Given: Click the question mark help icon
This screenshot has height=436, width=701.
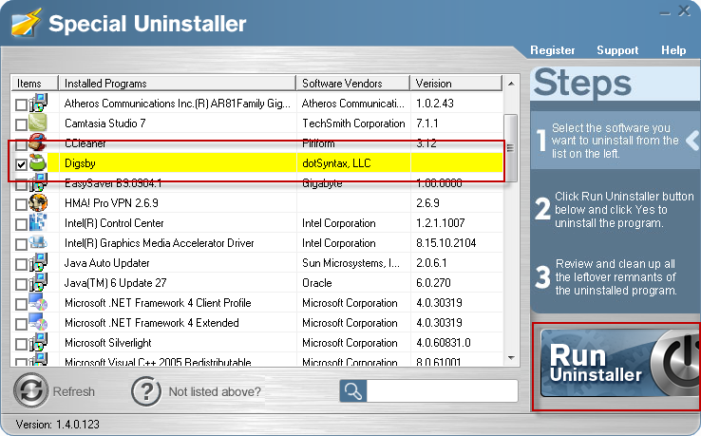Looking at the screenshot, I should point(146,391).
